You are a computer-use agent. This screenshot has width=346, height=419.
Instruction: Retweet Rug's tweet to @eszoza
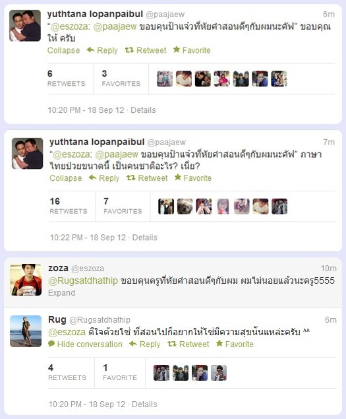pyautogui.click(x=172, y=344)
